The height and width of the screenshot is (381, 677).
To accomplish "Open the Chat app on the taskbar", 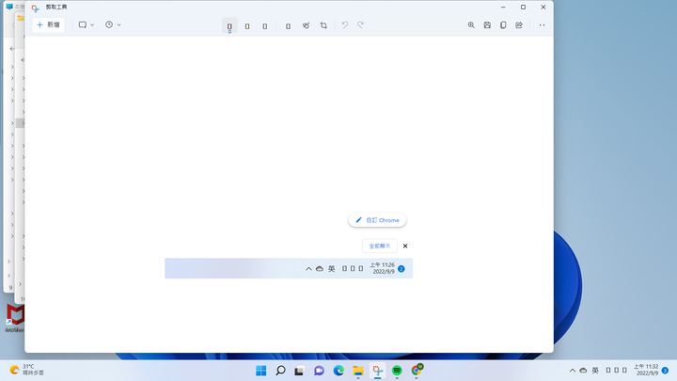I will click(319, 371).
